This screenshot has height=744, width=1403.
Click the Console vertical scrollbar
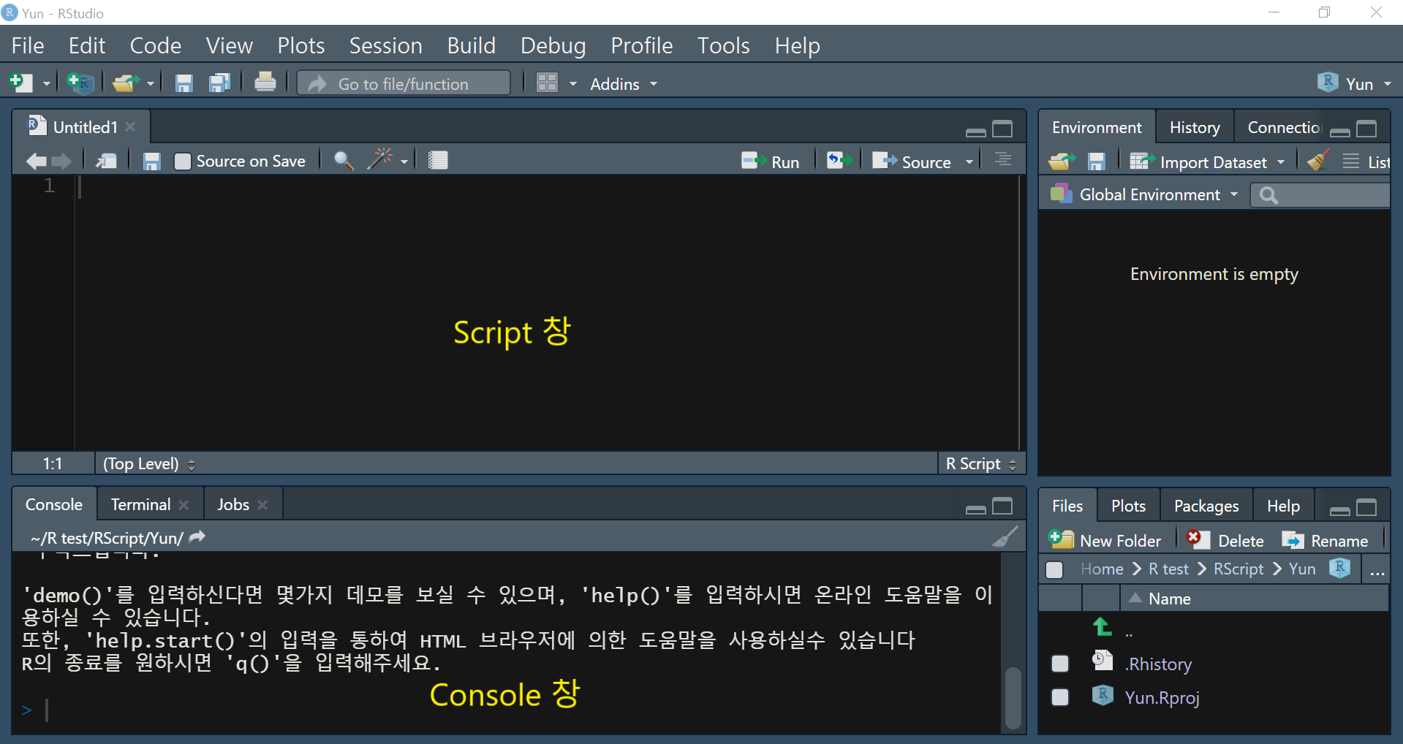click(x=1013, y=697)
